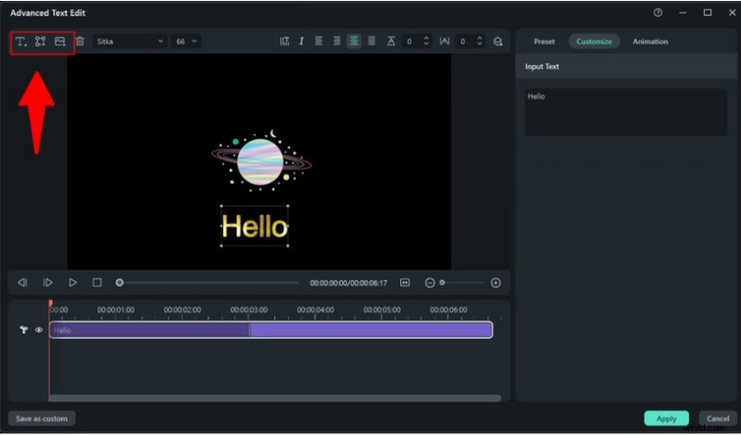This screenshot has height=436, width=741.
Task: Switch to the Preset tab
Action: pos(544,42)
